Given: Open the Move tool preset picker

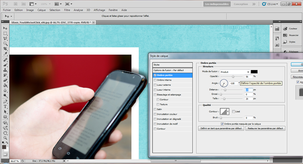Looking at the screenshot, I should pyautogui.click(x=11, y=16).
